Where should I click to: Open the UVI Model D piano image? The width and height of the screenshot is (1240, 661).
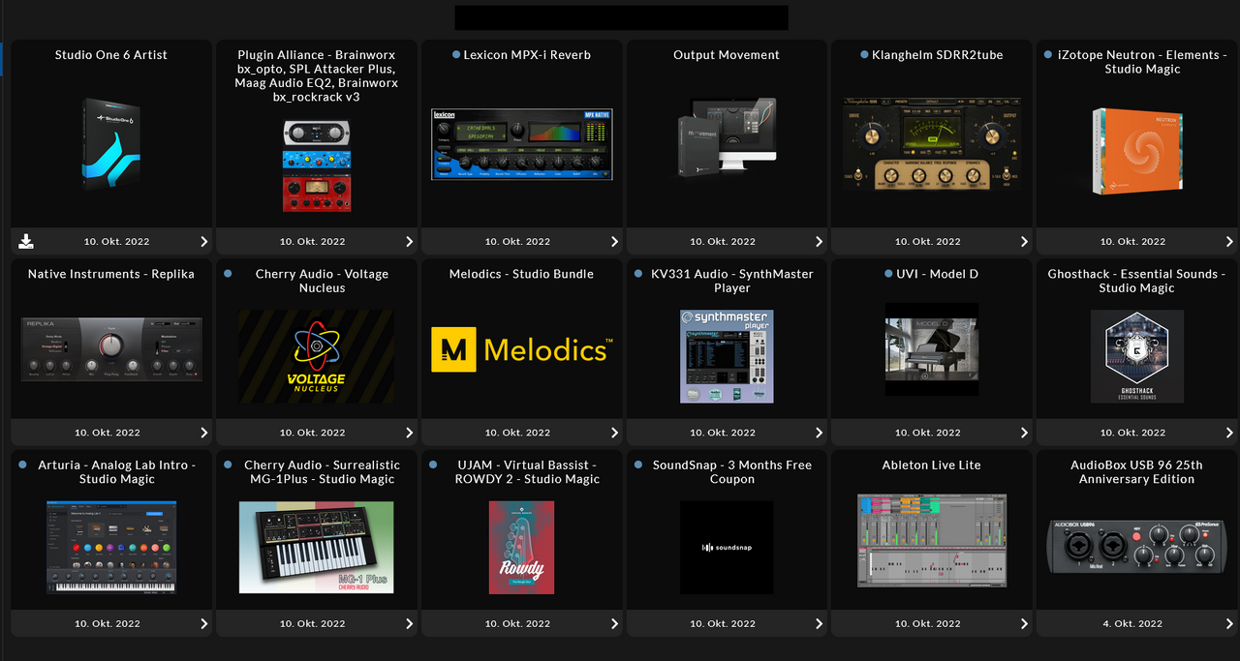(x=932, y=348)
